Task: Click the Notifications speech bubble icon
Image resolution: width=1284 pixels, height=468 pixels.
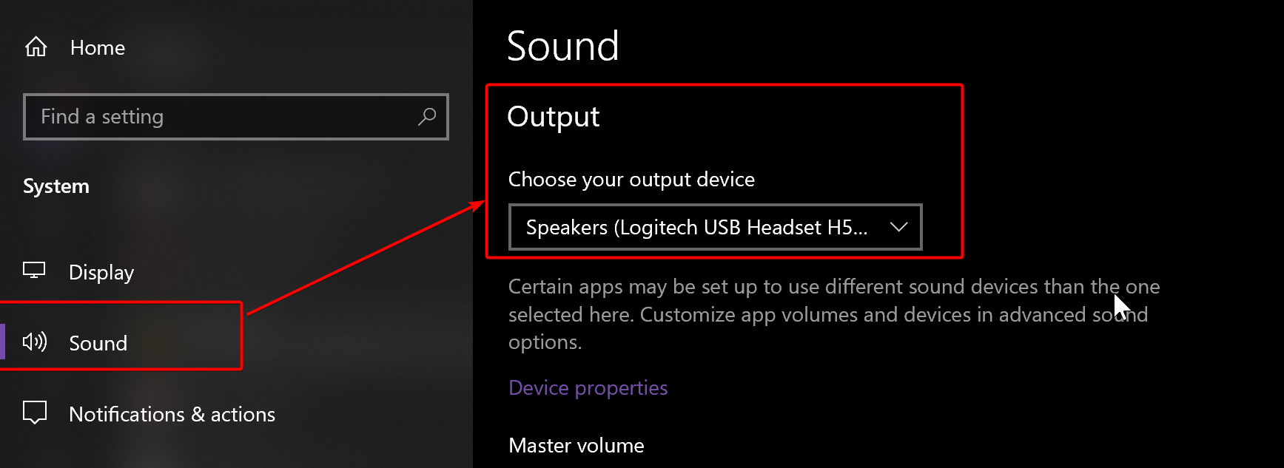Action: point(35,412)
